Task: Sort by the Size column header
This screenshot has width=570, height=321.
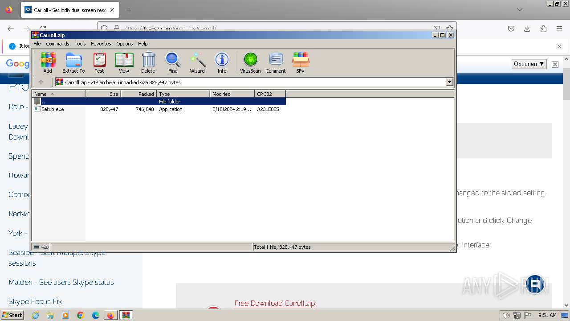Action: tap(103, 94)
